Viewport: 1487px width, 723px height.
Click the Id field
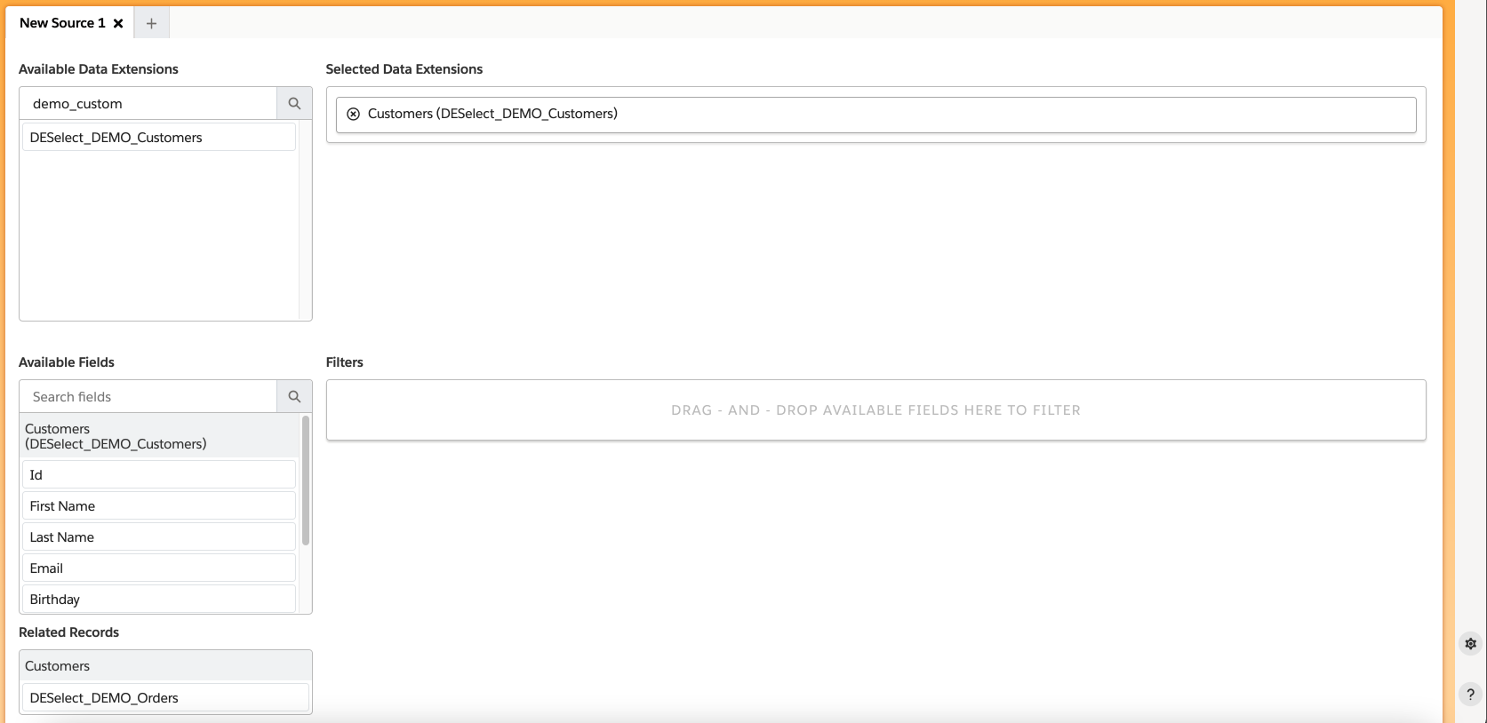point(158,475)
